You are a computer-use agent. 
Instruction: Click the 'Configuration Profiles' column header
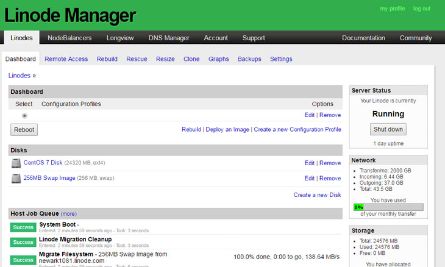point(71,104)
